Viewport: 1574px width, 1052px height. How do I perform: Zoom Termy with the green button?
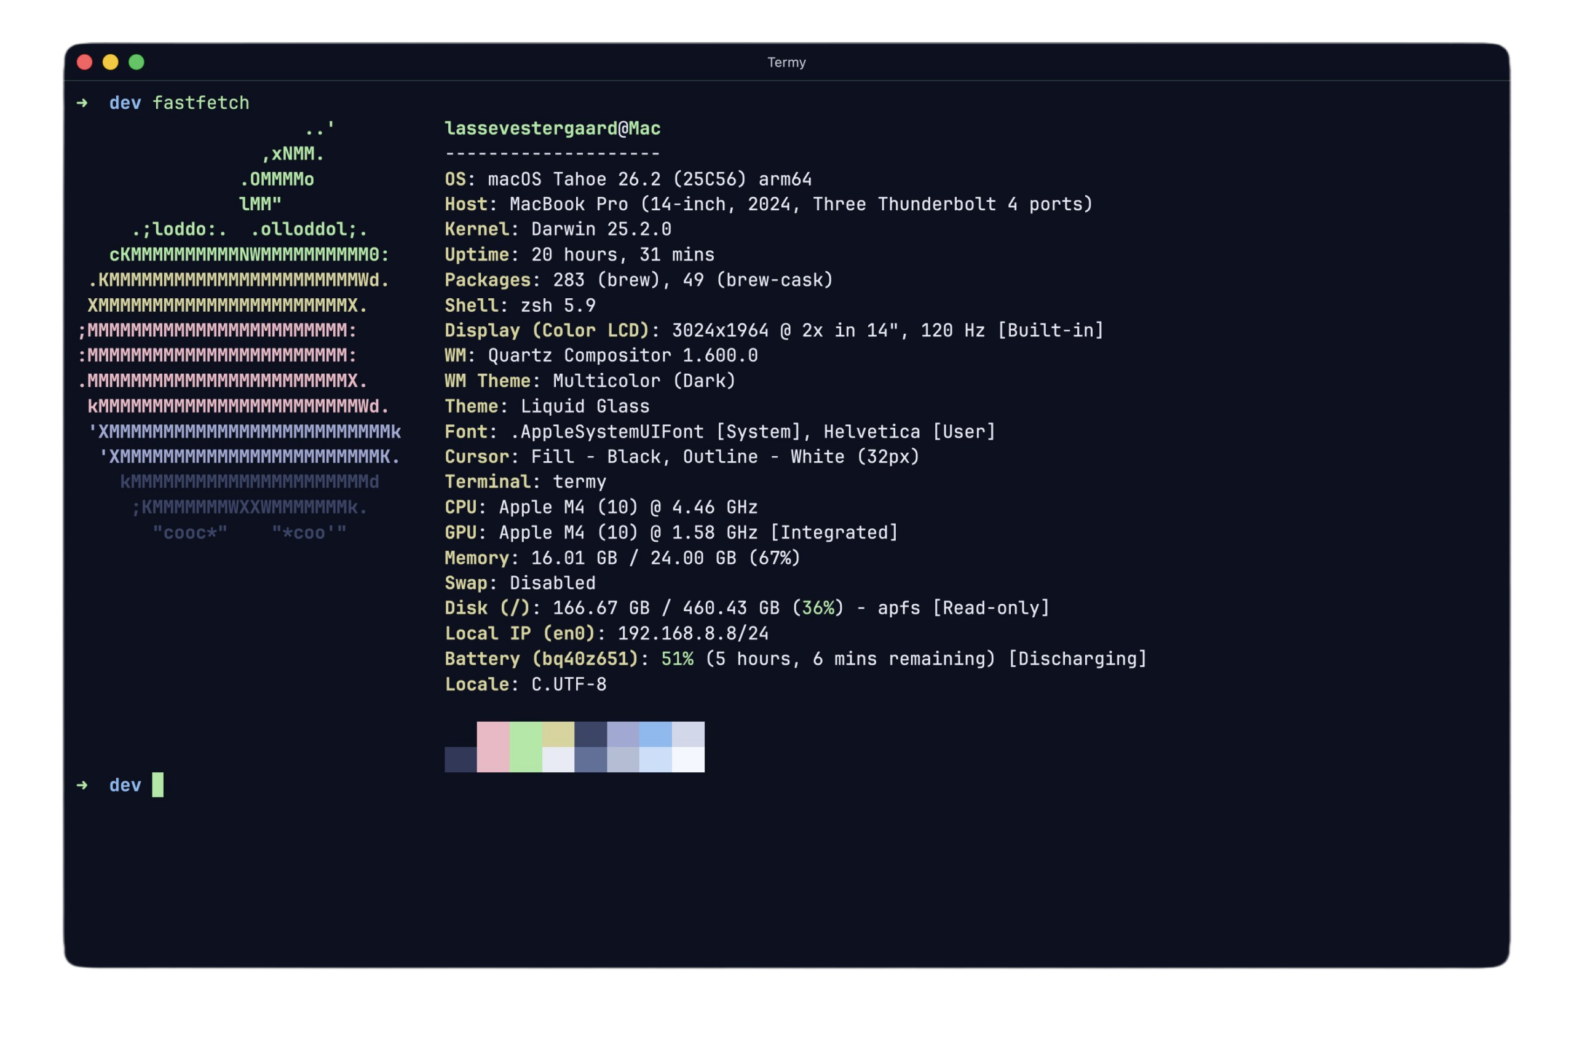coord(136,62)
